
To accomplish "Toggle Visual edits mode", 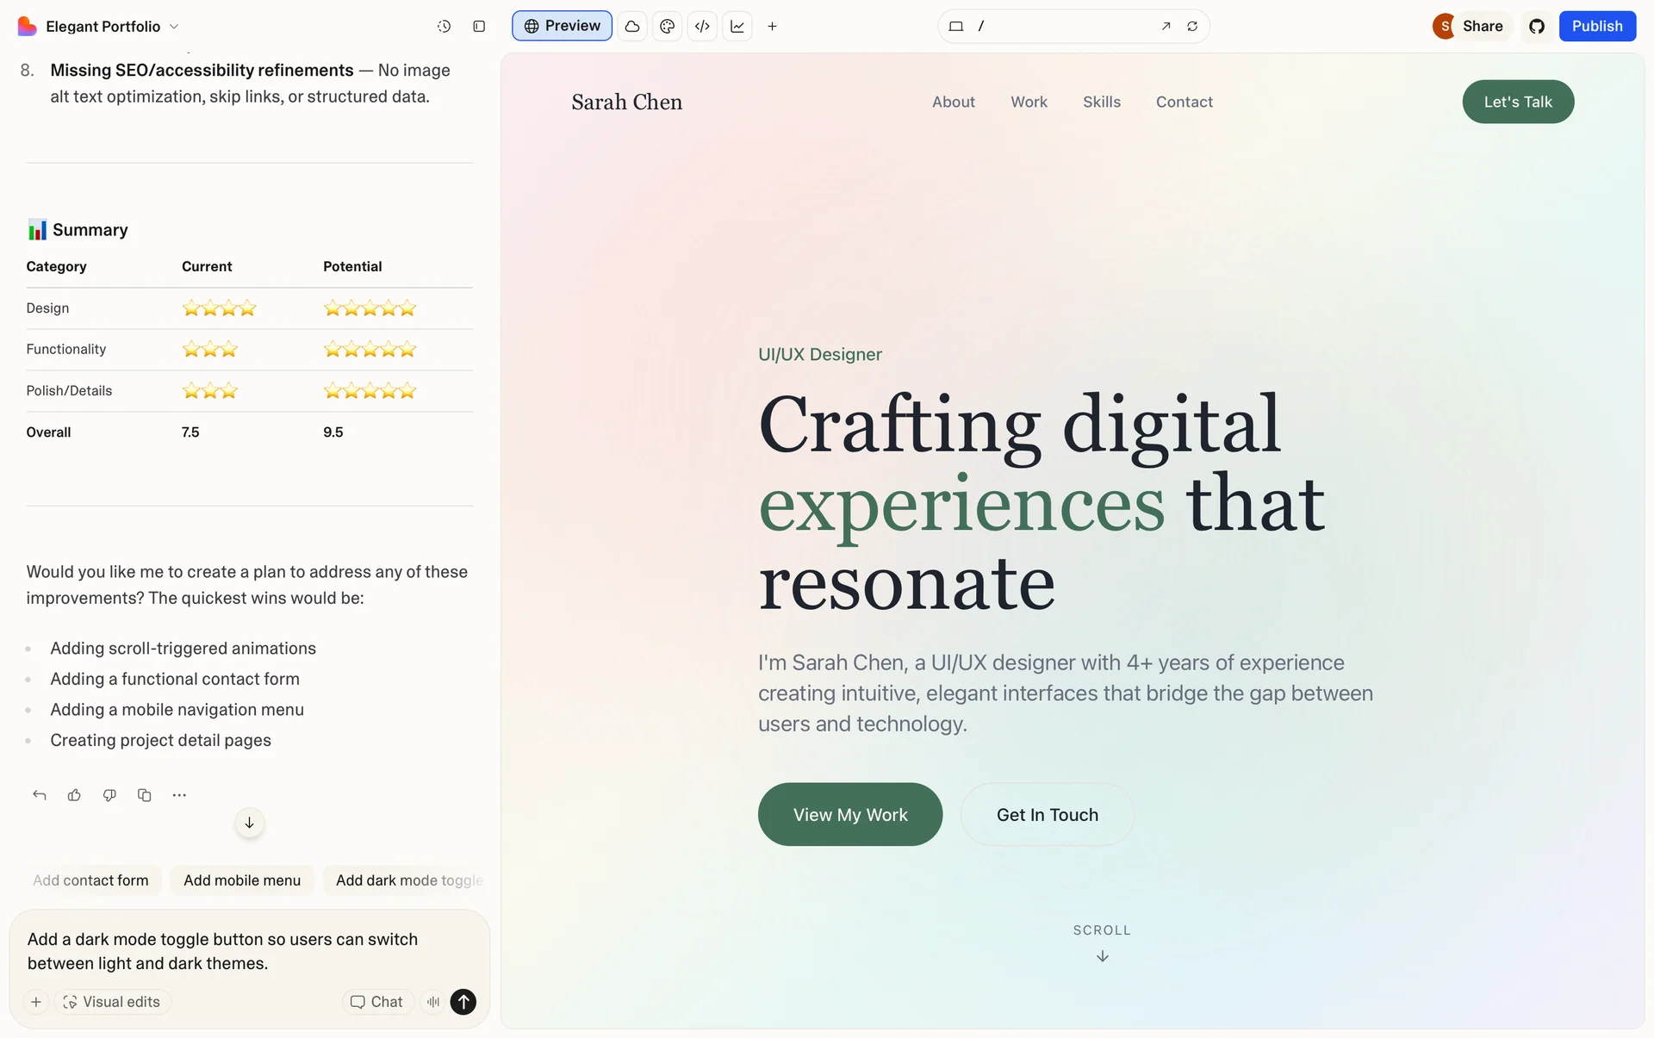I will coord(112,1002).
